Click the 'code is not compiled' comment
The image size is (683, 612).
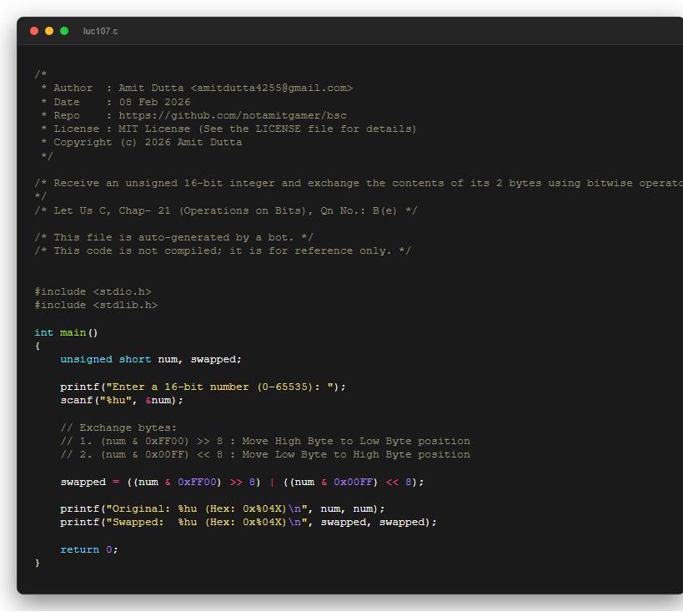pyautogui.click(x=223, y=251)
